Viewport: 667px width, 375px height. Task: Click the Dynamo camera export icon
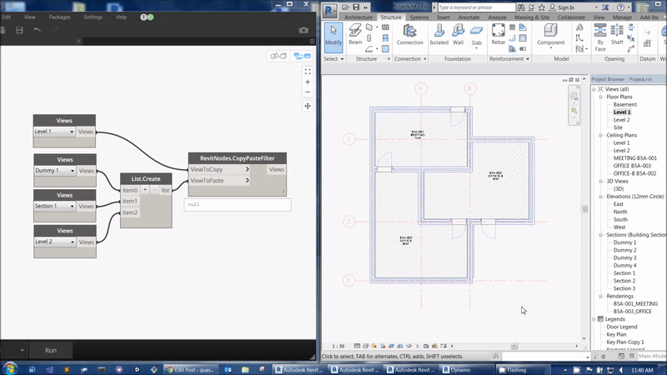303,30
